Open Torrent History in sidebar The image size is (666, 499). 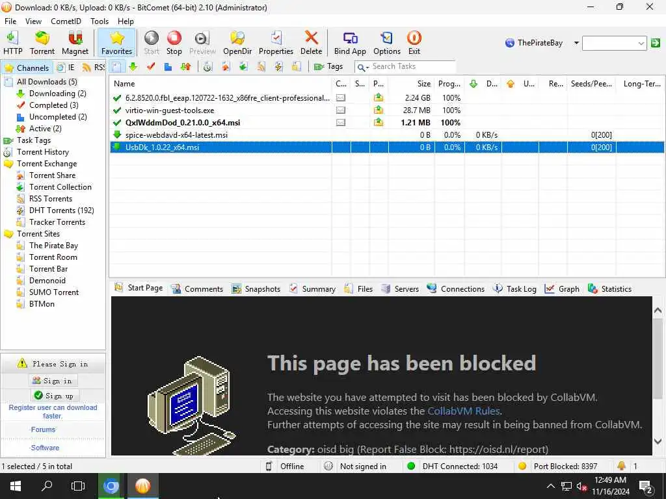[42, 152]
